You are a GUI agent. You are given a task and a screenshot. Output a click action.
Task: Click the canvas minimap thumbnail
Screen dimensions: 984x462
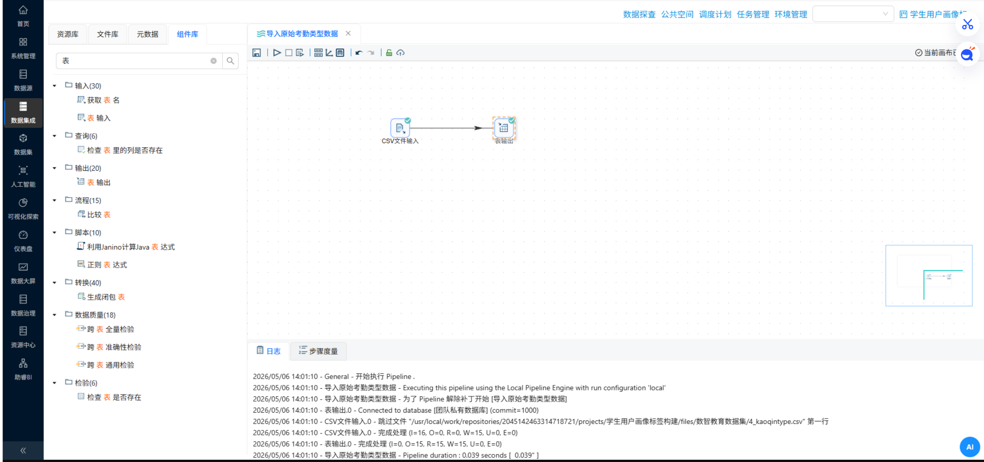pyautogui.click(x=929, y=275)
